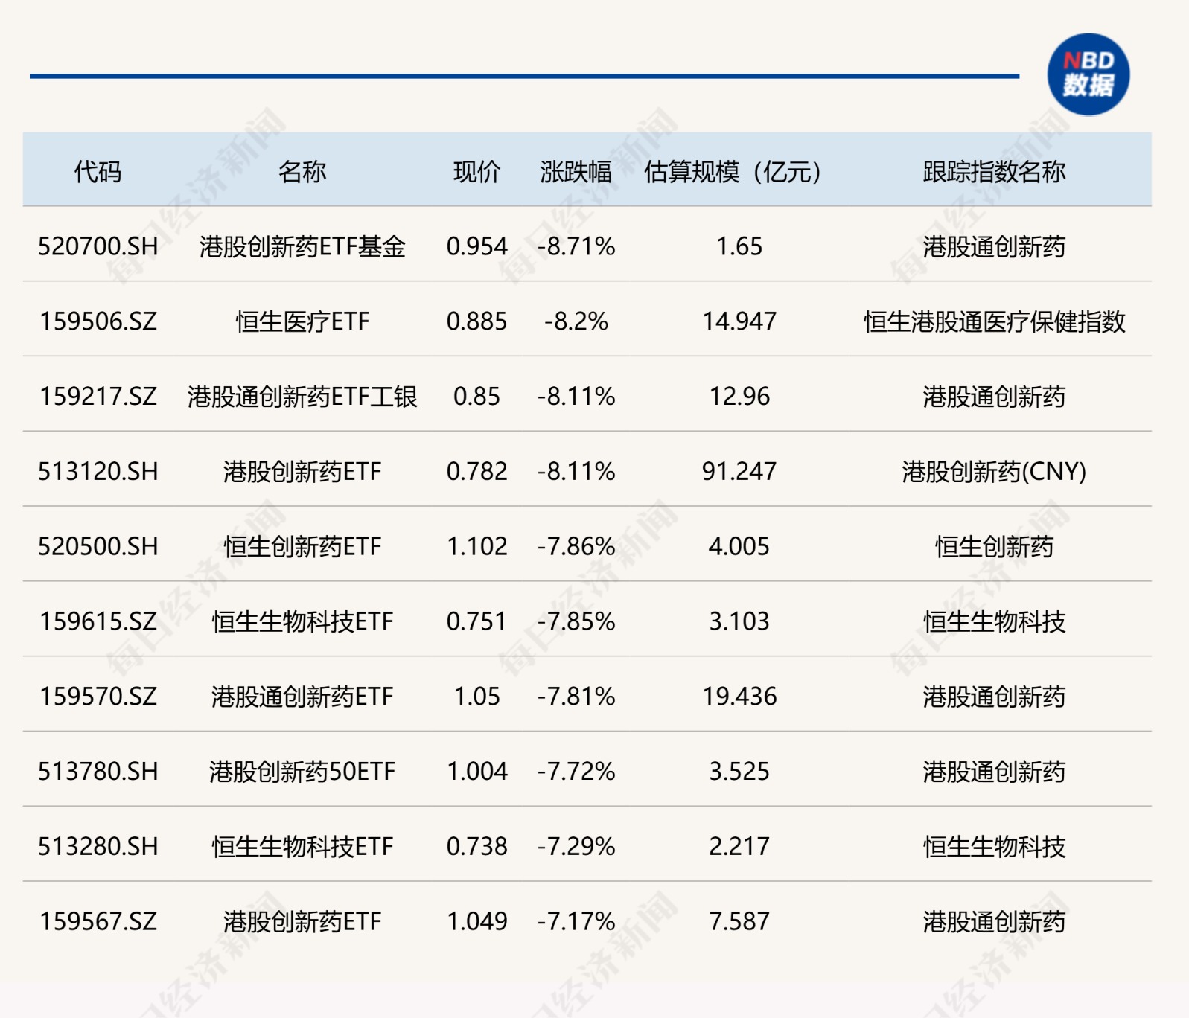Click the 名称 column header
This screenshot has width=1189, height=1018.
(x=302, y=171)
